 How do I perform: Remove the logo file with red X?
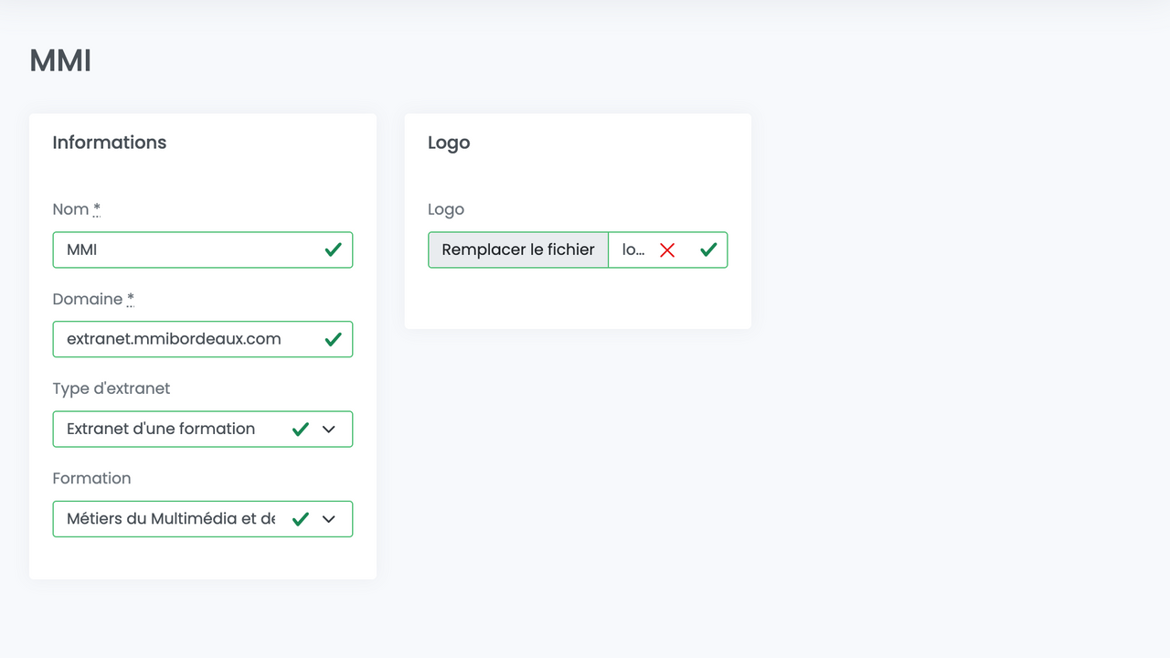(667, 250)
